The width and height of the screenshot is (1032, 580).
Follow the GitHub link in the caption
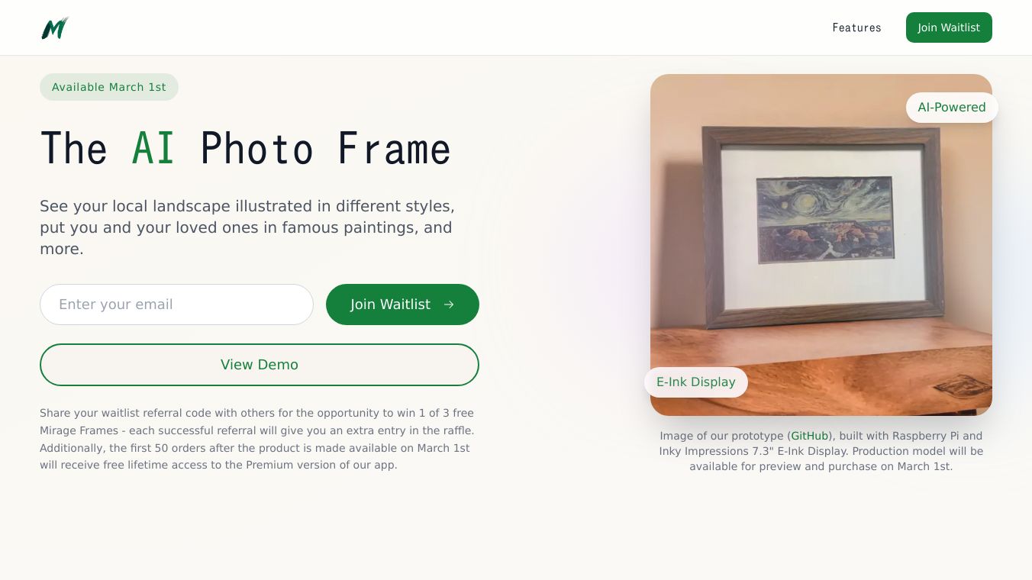(809, 436)
